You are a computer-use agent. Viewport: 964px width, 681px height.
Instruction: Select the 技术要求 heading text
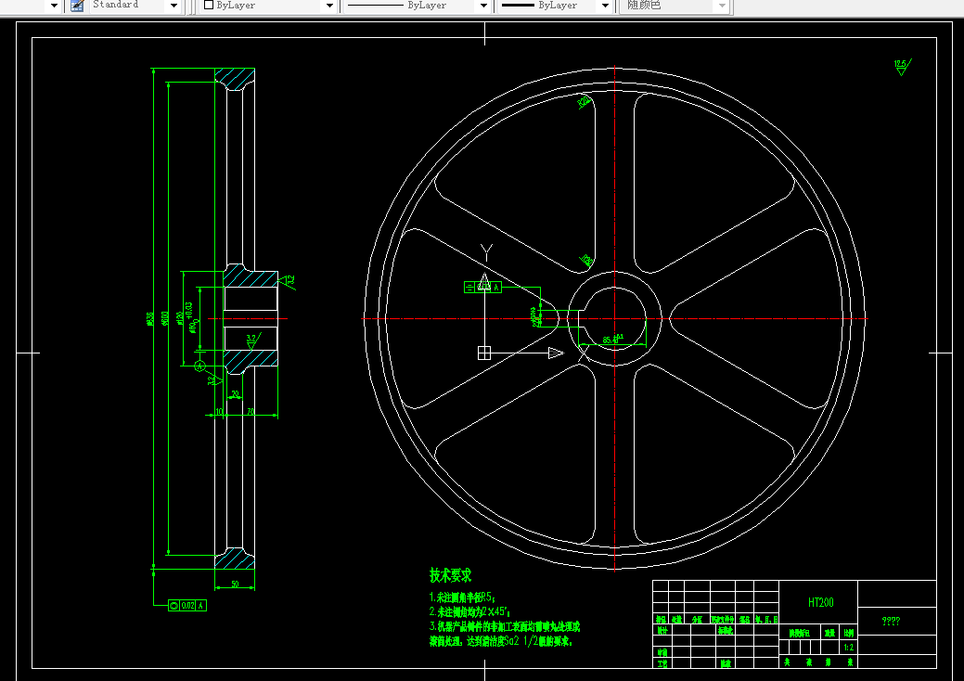450,575
